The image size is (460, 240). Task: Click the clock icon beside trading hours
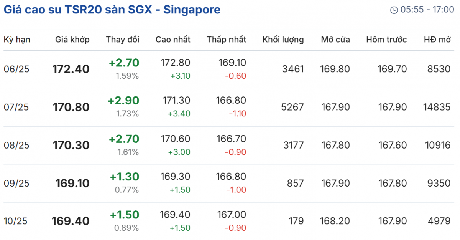(394, 10)
